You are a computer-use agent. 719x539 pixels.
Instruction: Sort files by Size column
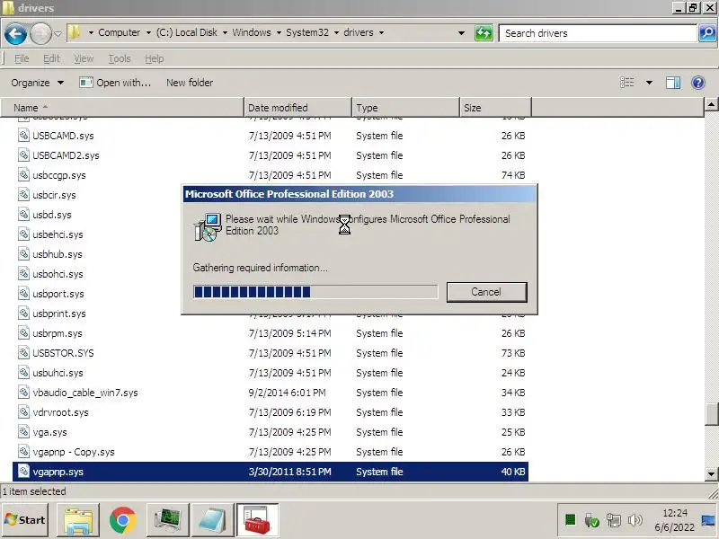495,108
